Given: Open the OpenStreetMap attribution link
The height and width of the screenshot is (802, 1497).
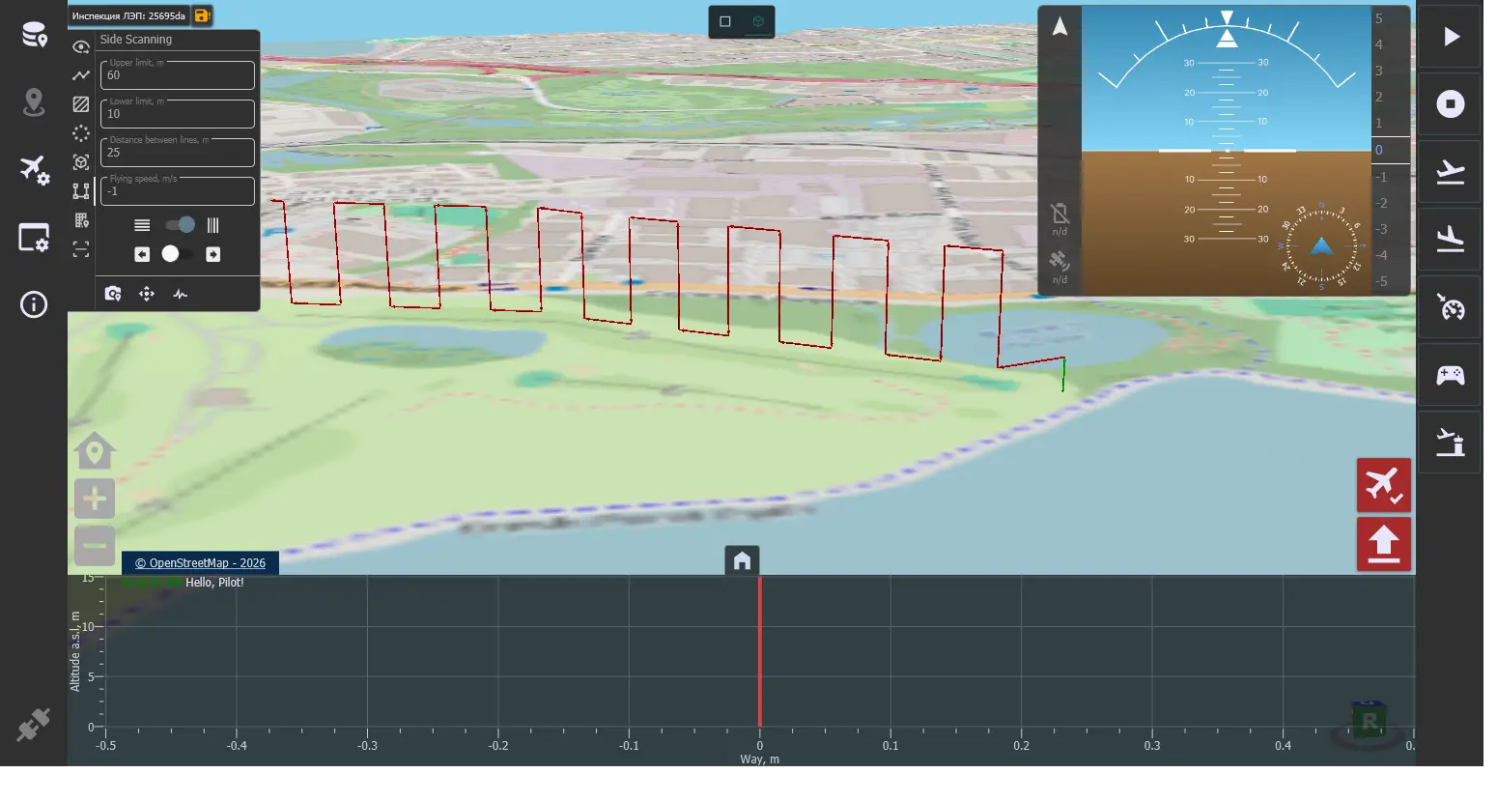Looking at the screenshot, I should click(x=200, y=563).
